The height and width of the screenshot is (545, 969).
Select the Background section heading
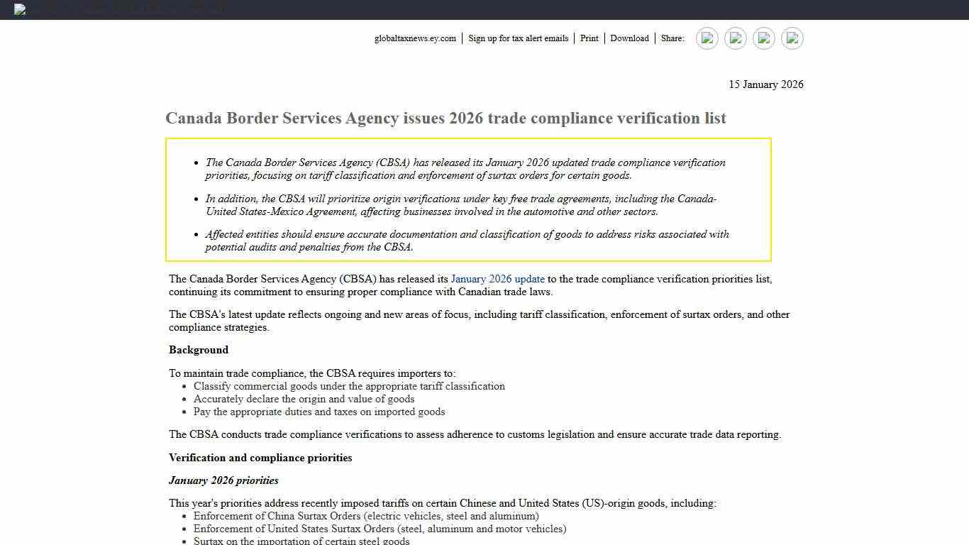(198, 350)
